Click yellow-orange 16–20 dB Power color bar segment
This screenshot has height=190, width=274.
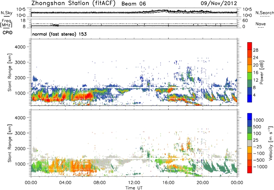pyautogui.click(x=250, y=69)
